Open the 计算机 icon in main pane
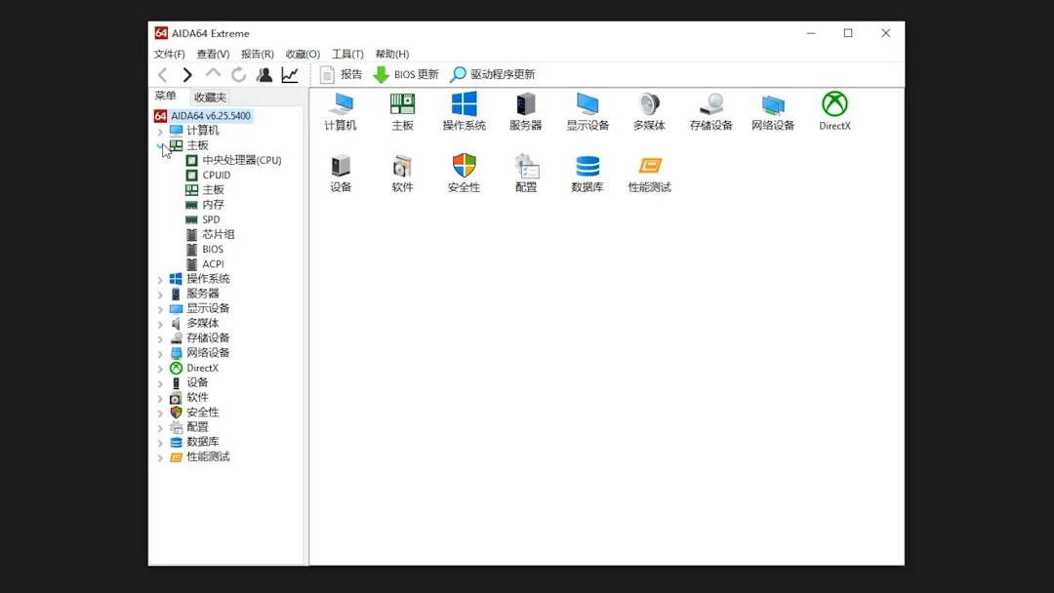The width and height of the screenshot is (1054, 593). (341, 111)
